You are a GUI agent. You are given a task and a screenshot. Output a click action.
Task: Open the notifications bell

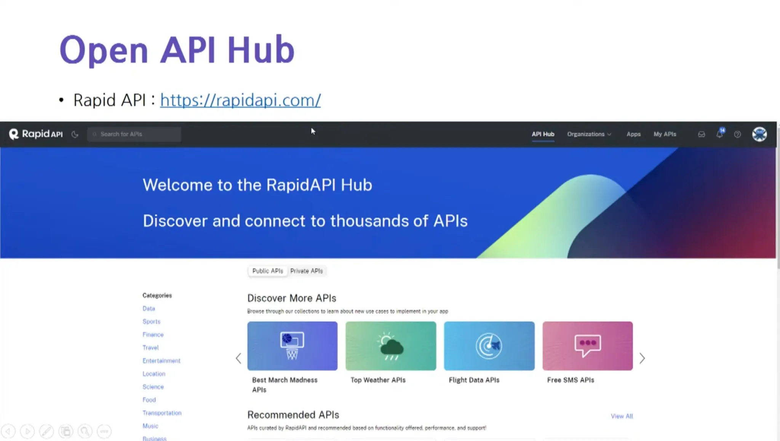click(x=719, y=134)
